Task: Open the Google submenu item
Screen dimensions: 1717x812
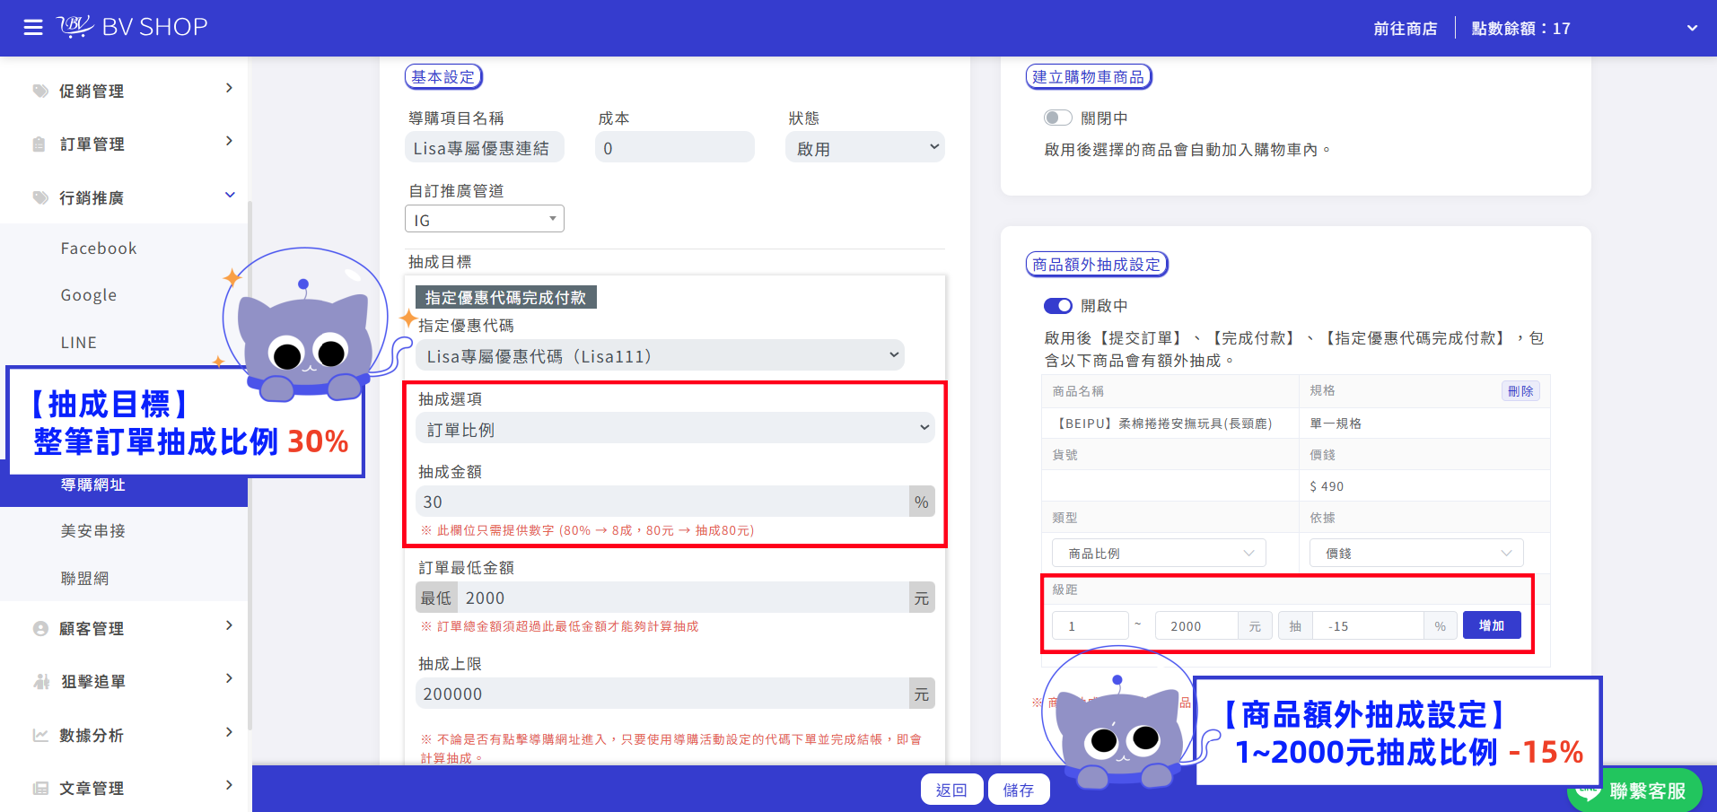Action: [89, 295]
